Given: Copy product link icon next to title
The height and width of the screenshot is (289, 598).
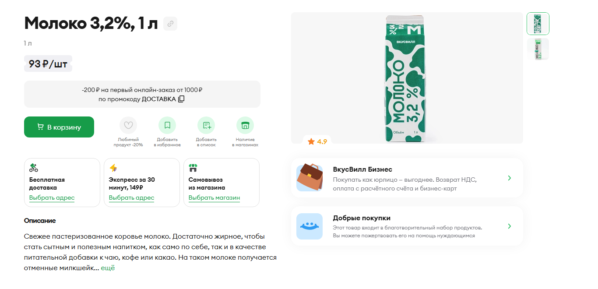Looking at the screenshot, I should (170, 24).
